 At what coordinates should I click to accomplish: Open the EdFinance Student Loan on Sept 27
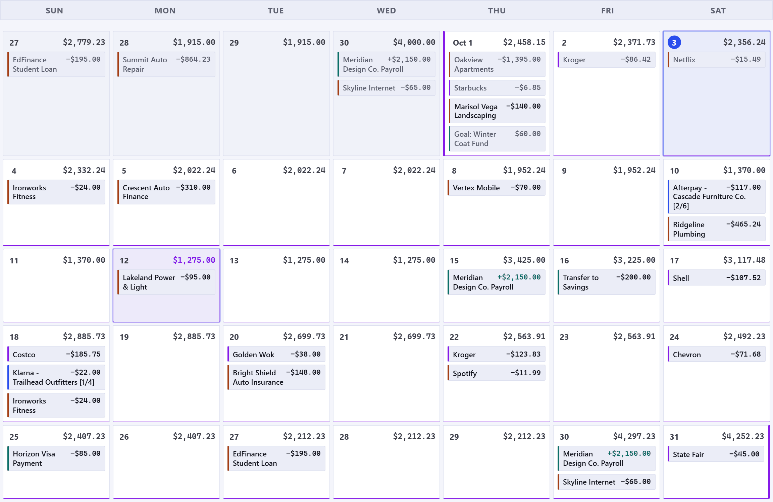click(56, 64)
